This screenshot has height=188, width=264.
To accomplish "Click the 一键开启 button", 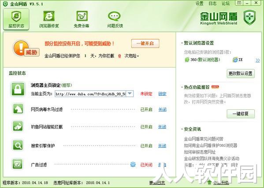I will point(145,43).
